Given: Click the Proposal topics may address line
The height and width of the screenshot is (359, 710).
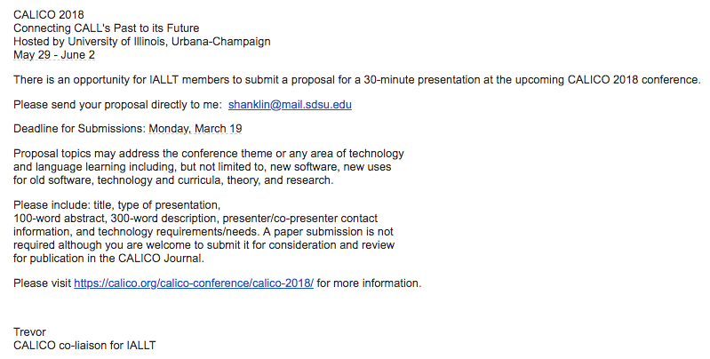Looking at the screenshot, I should pyautogui.click(x=208, y=154).
